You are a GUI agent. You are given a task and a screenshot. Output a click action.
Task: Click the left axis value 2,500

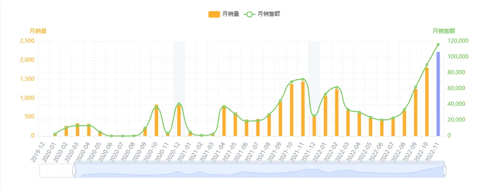27,41
